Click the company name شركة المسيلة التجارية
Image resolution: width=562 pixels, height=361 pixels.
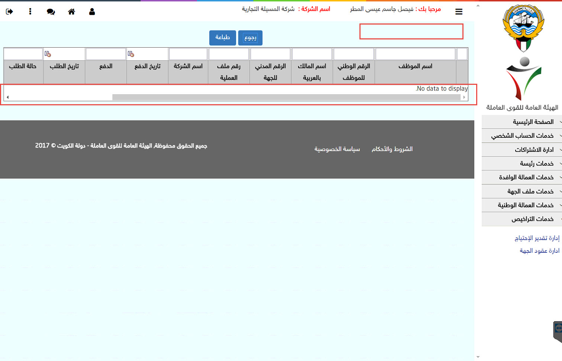268,9
